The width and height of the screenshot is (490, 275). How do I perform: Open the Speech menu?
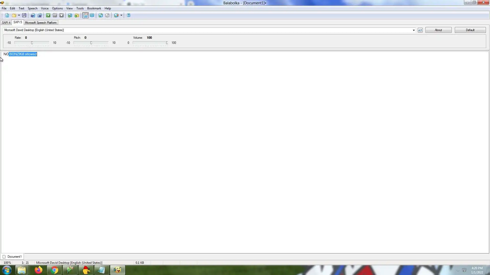click(32, 8)
